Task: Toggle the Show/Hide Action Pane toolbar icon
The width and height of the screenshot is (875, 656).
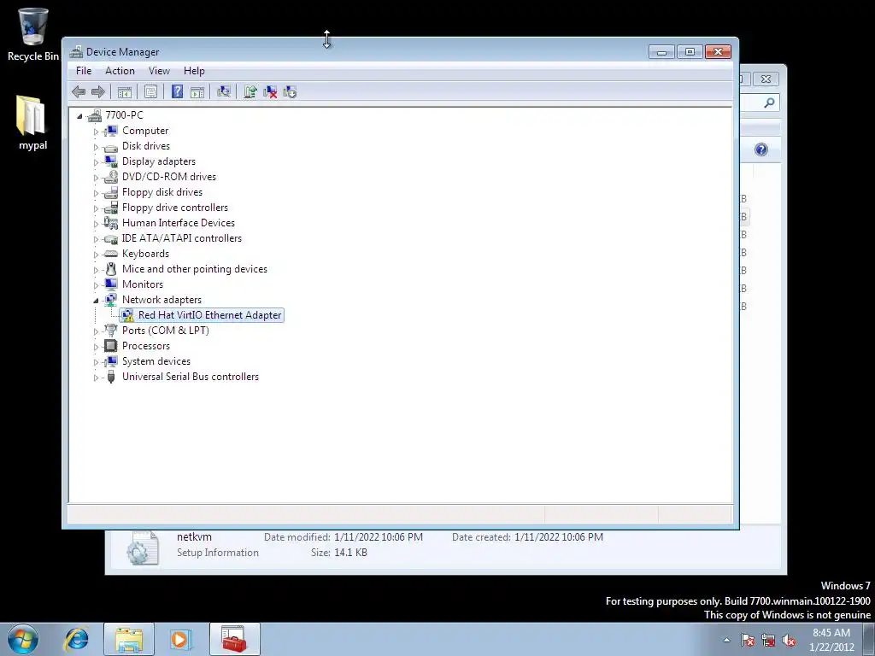Action: tap(197, 92)
